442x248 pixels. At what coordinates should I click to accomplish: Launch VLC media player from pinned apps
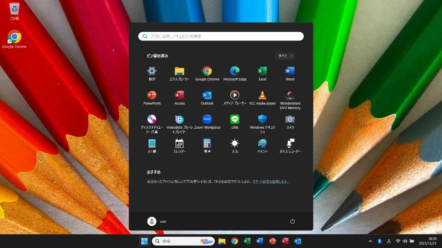pyautogui.click(x=262, y=95)
